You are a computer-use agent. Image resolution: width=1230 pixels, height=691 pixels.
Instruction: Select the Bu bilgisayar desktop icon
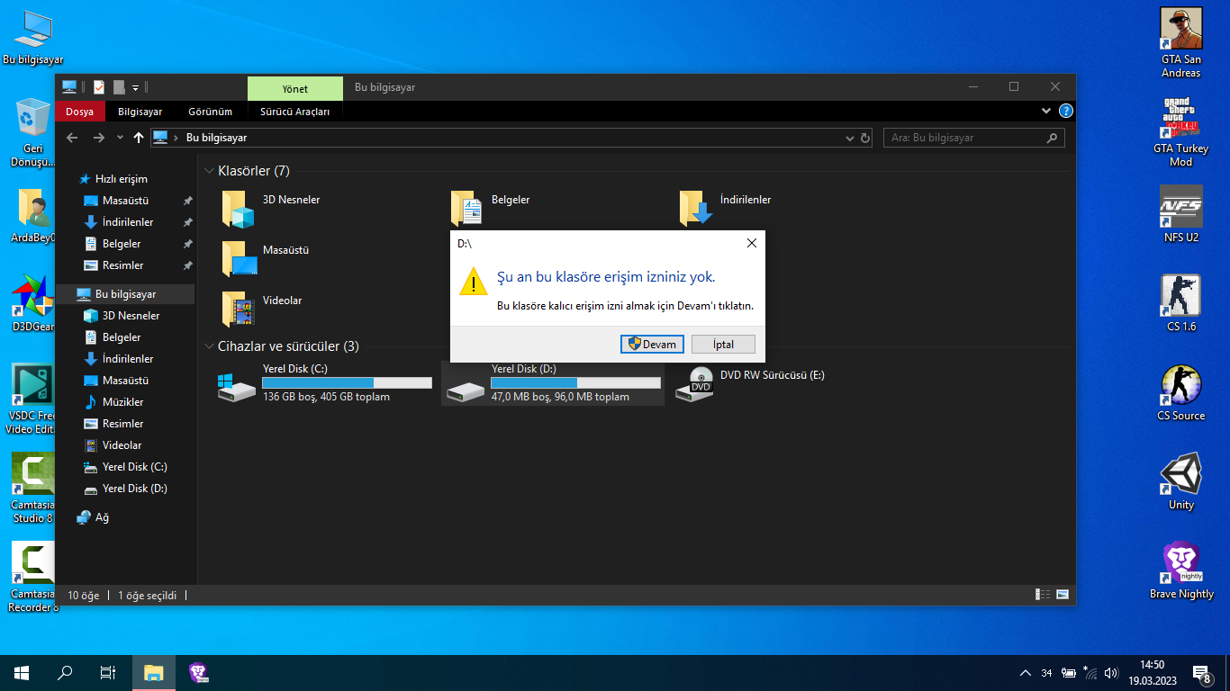coord(33,38)
